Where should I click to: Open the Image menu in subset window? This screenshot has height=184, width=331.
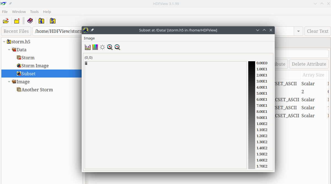tap(89, 38)
